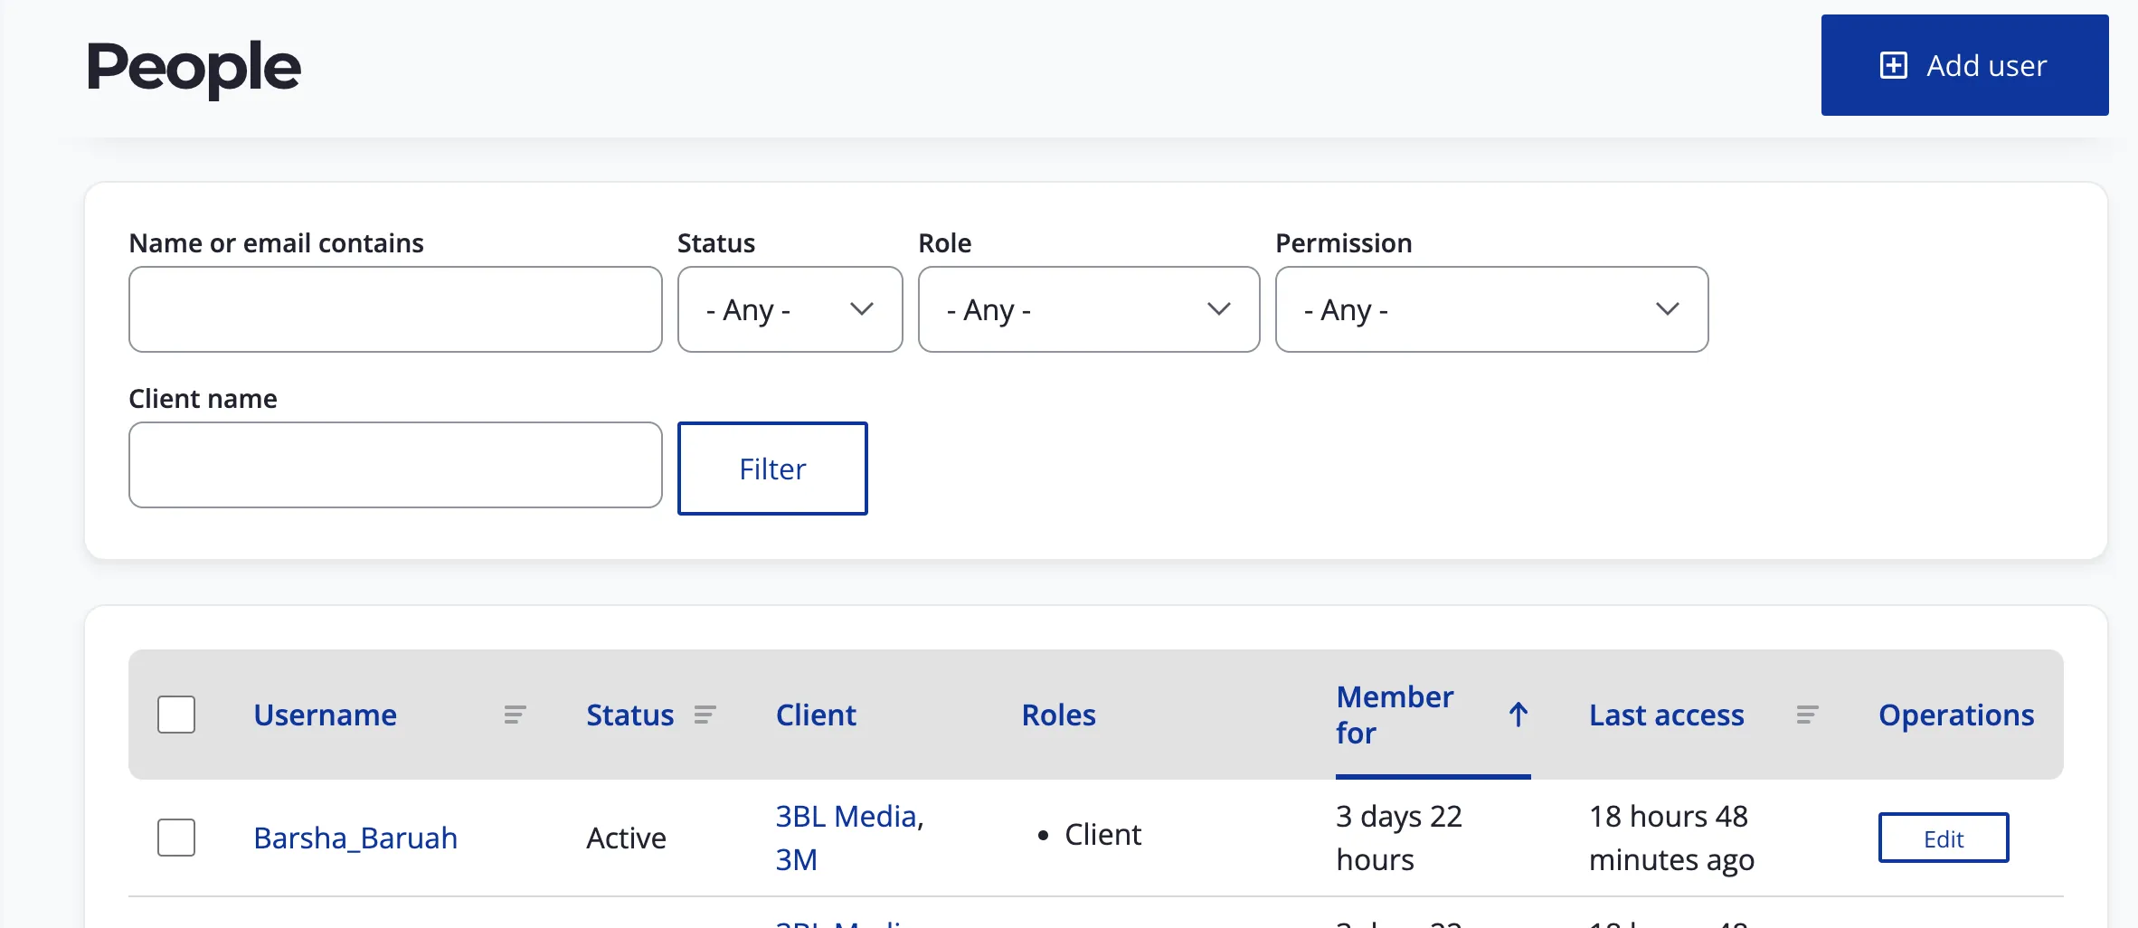Click the Client column header text

pos(816,715)
